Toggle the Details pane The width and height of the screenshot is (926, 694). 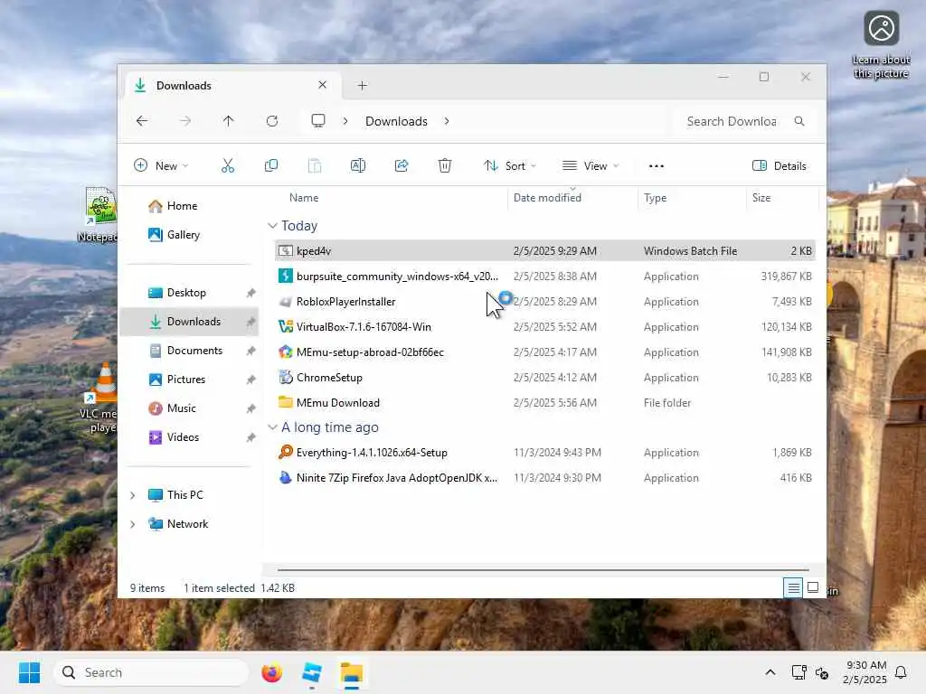(x=779, y=166)
